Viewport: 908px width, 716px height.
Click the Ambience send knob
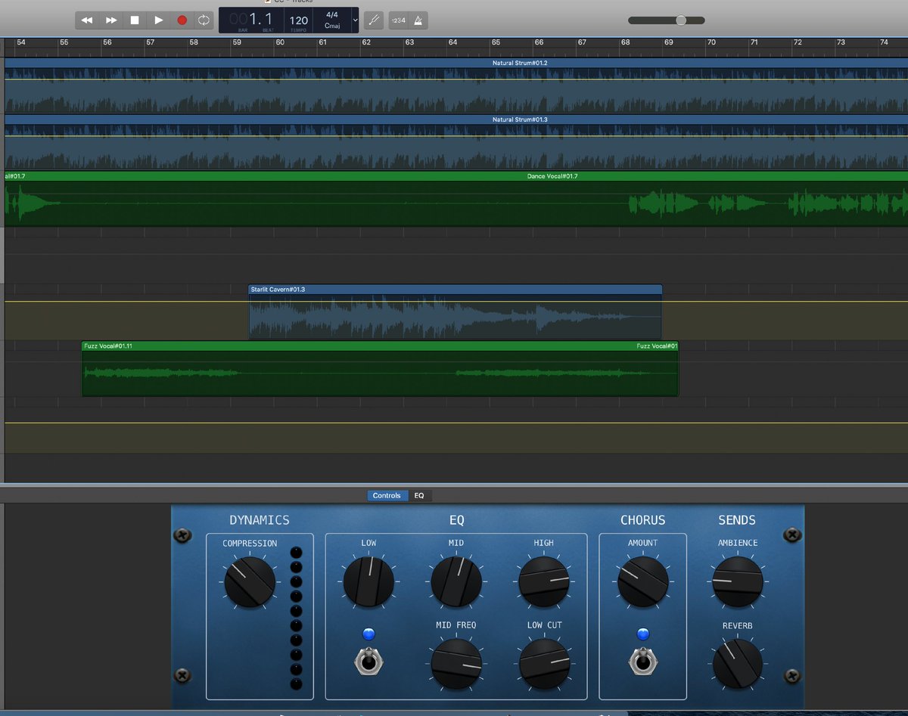pos(738,581)
